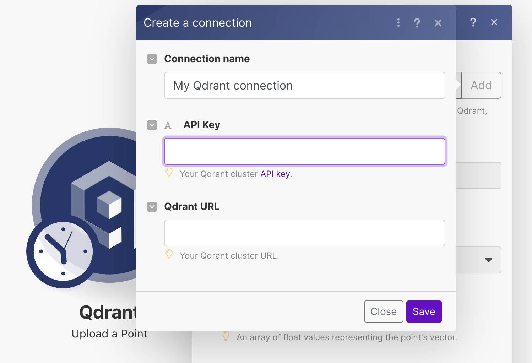The height and width of the screenshot is (363, 532).
Task: Collapse the API Key section
Action: click(x=152, y=125)
